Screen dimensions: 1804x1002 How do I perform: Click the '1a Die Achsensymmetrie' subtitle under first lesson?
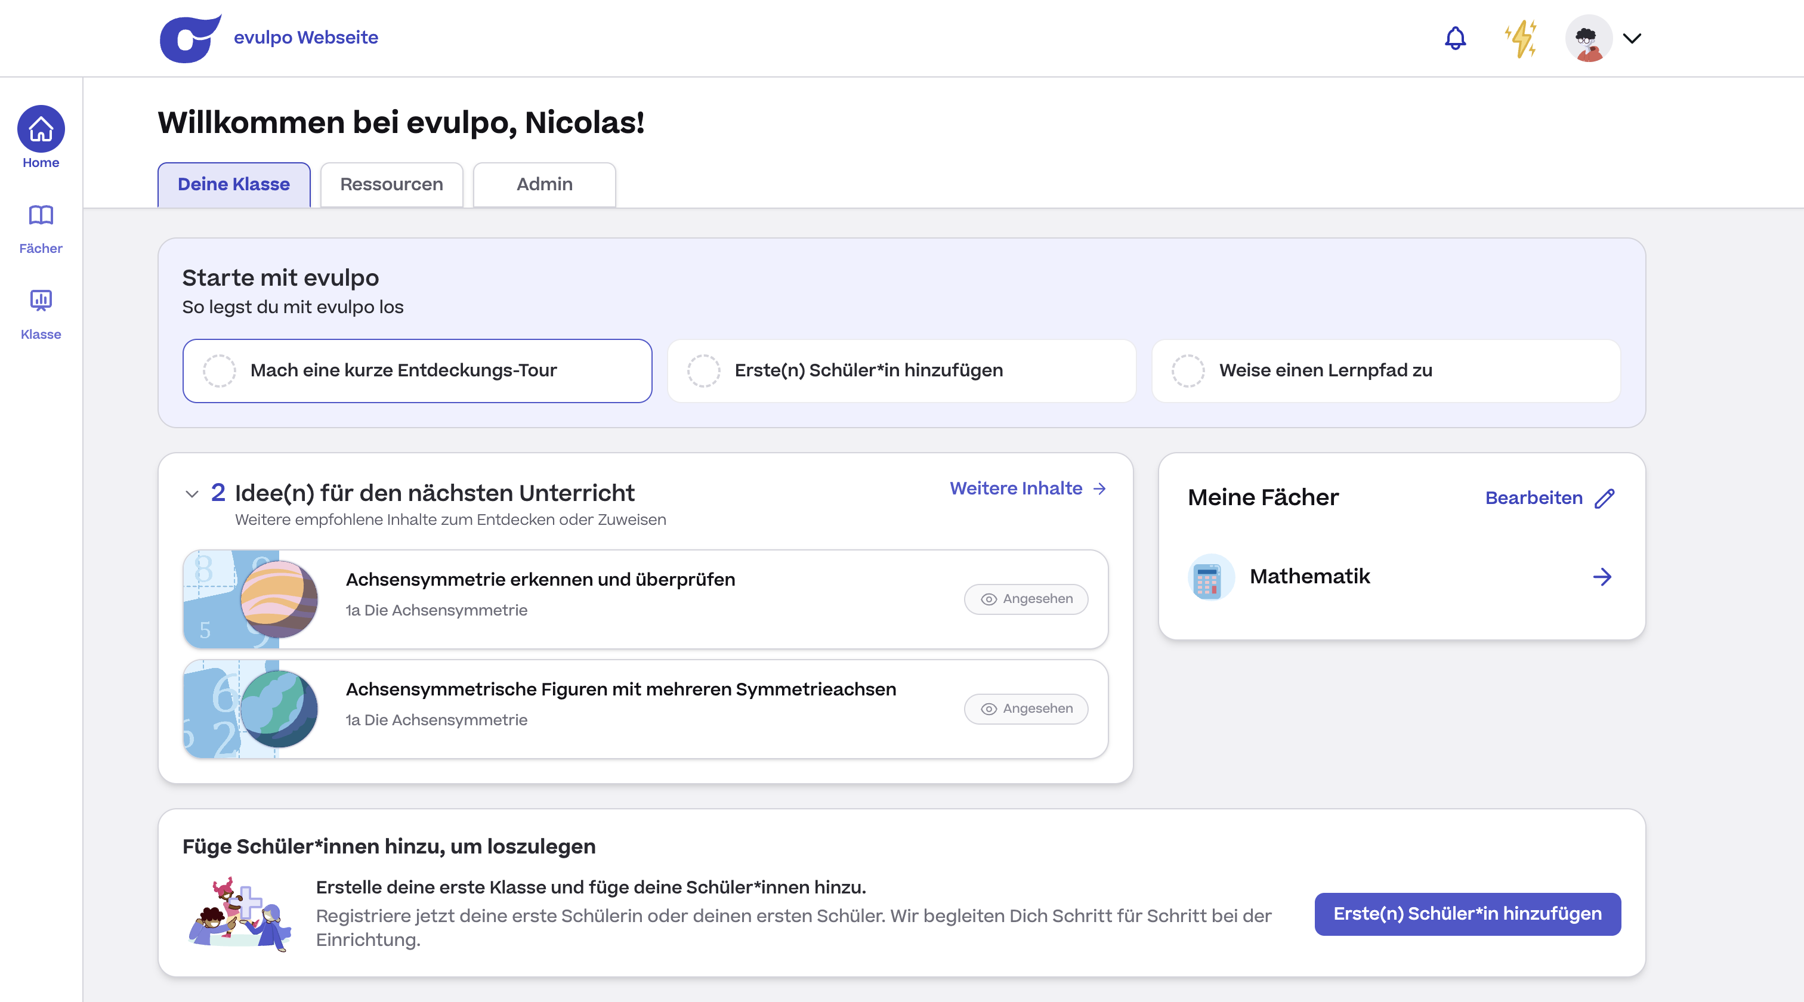point(436,611)
